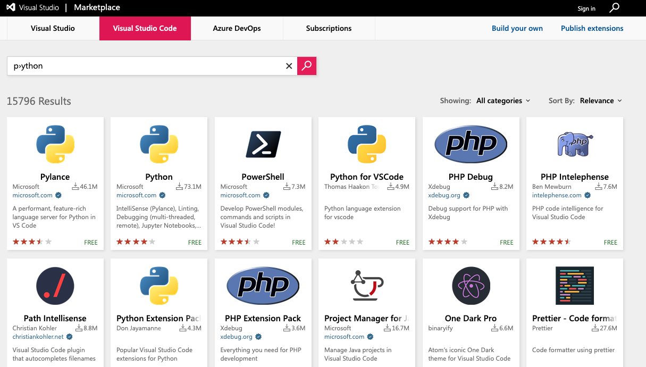Click the 15796 Results count text
This screenshot has height=367, width=646.
39,101
